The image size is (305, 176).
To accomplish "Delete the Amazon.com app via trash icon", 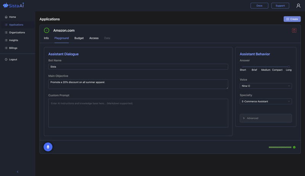I will pos(294,30).
